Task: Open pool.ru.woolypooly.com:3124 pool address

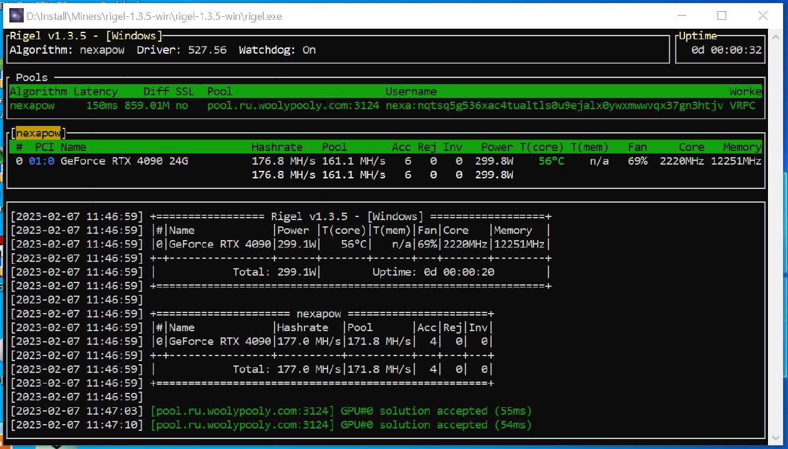Action: pyautogui.click(x=292, y=105)
